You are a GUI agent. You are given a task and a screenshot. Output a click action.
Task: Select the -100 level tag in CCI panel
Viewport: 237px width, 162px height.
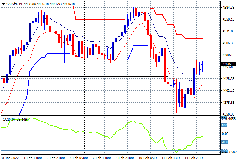(x=225, y=142)
